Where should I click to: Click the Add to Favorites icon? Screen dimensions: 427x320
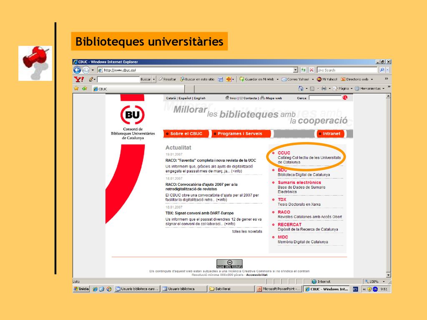(x=85, y=88)
